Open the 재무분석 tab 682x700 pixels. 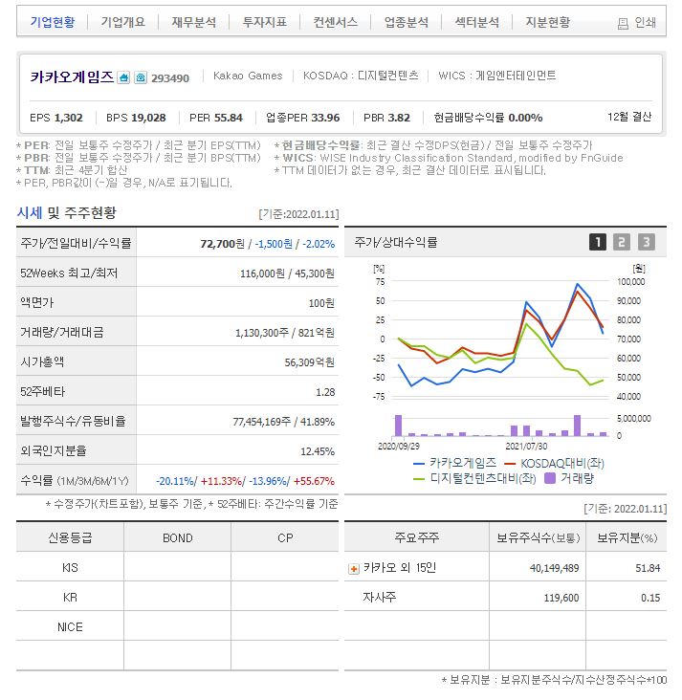tap(194, 22)
